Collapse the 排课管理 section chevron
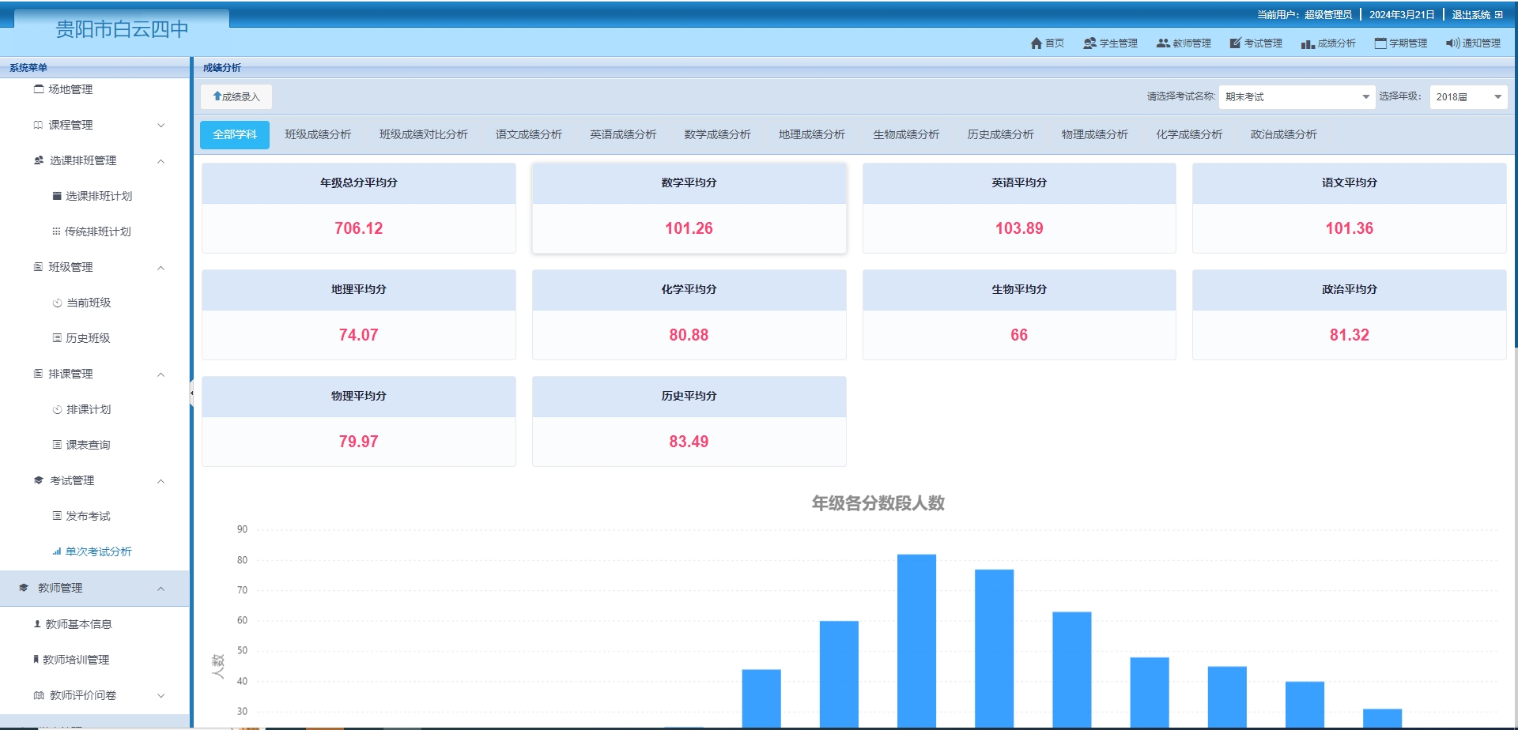This screenshot has height=730, width=1518. coord(161,374)
